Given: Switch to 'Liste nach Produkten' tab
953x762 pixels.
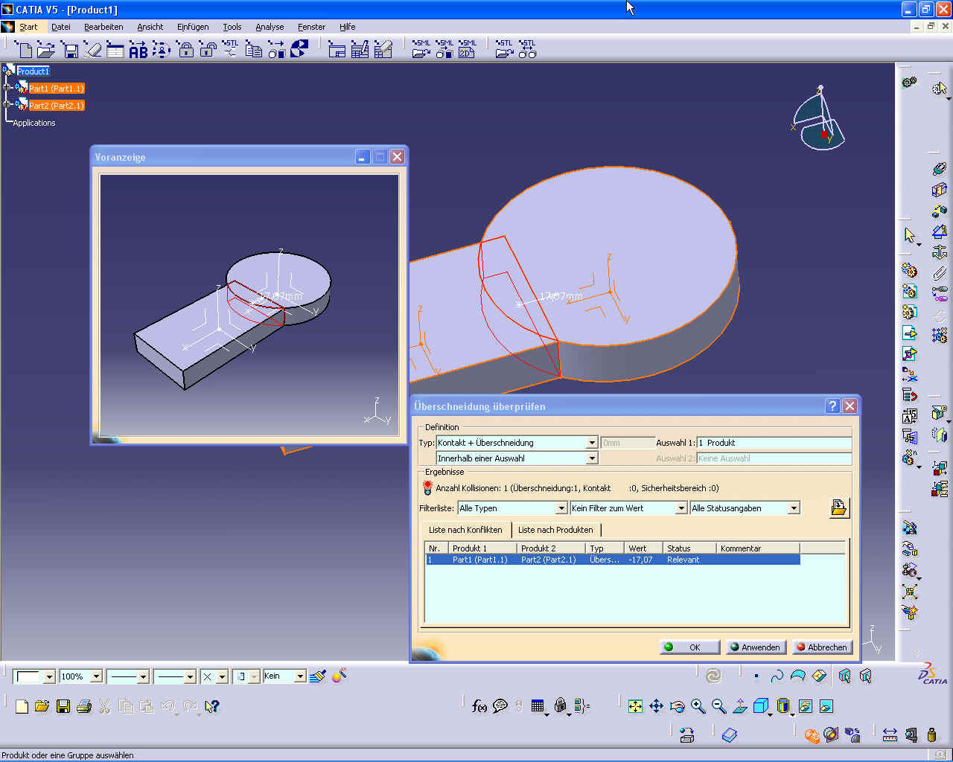Looking at the screenshot, I should 555,530.
